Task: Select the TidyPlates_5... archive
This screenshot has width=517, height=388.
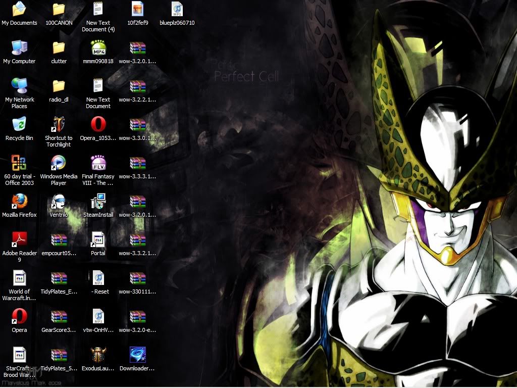Action: point(59,355)
